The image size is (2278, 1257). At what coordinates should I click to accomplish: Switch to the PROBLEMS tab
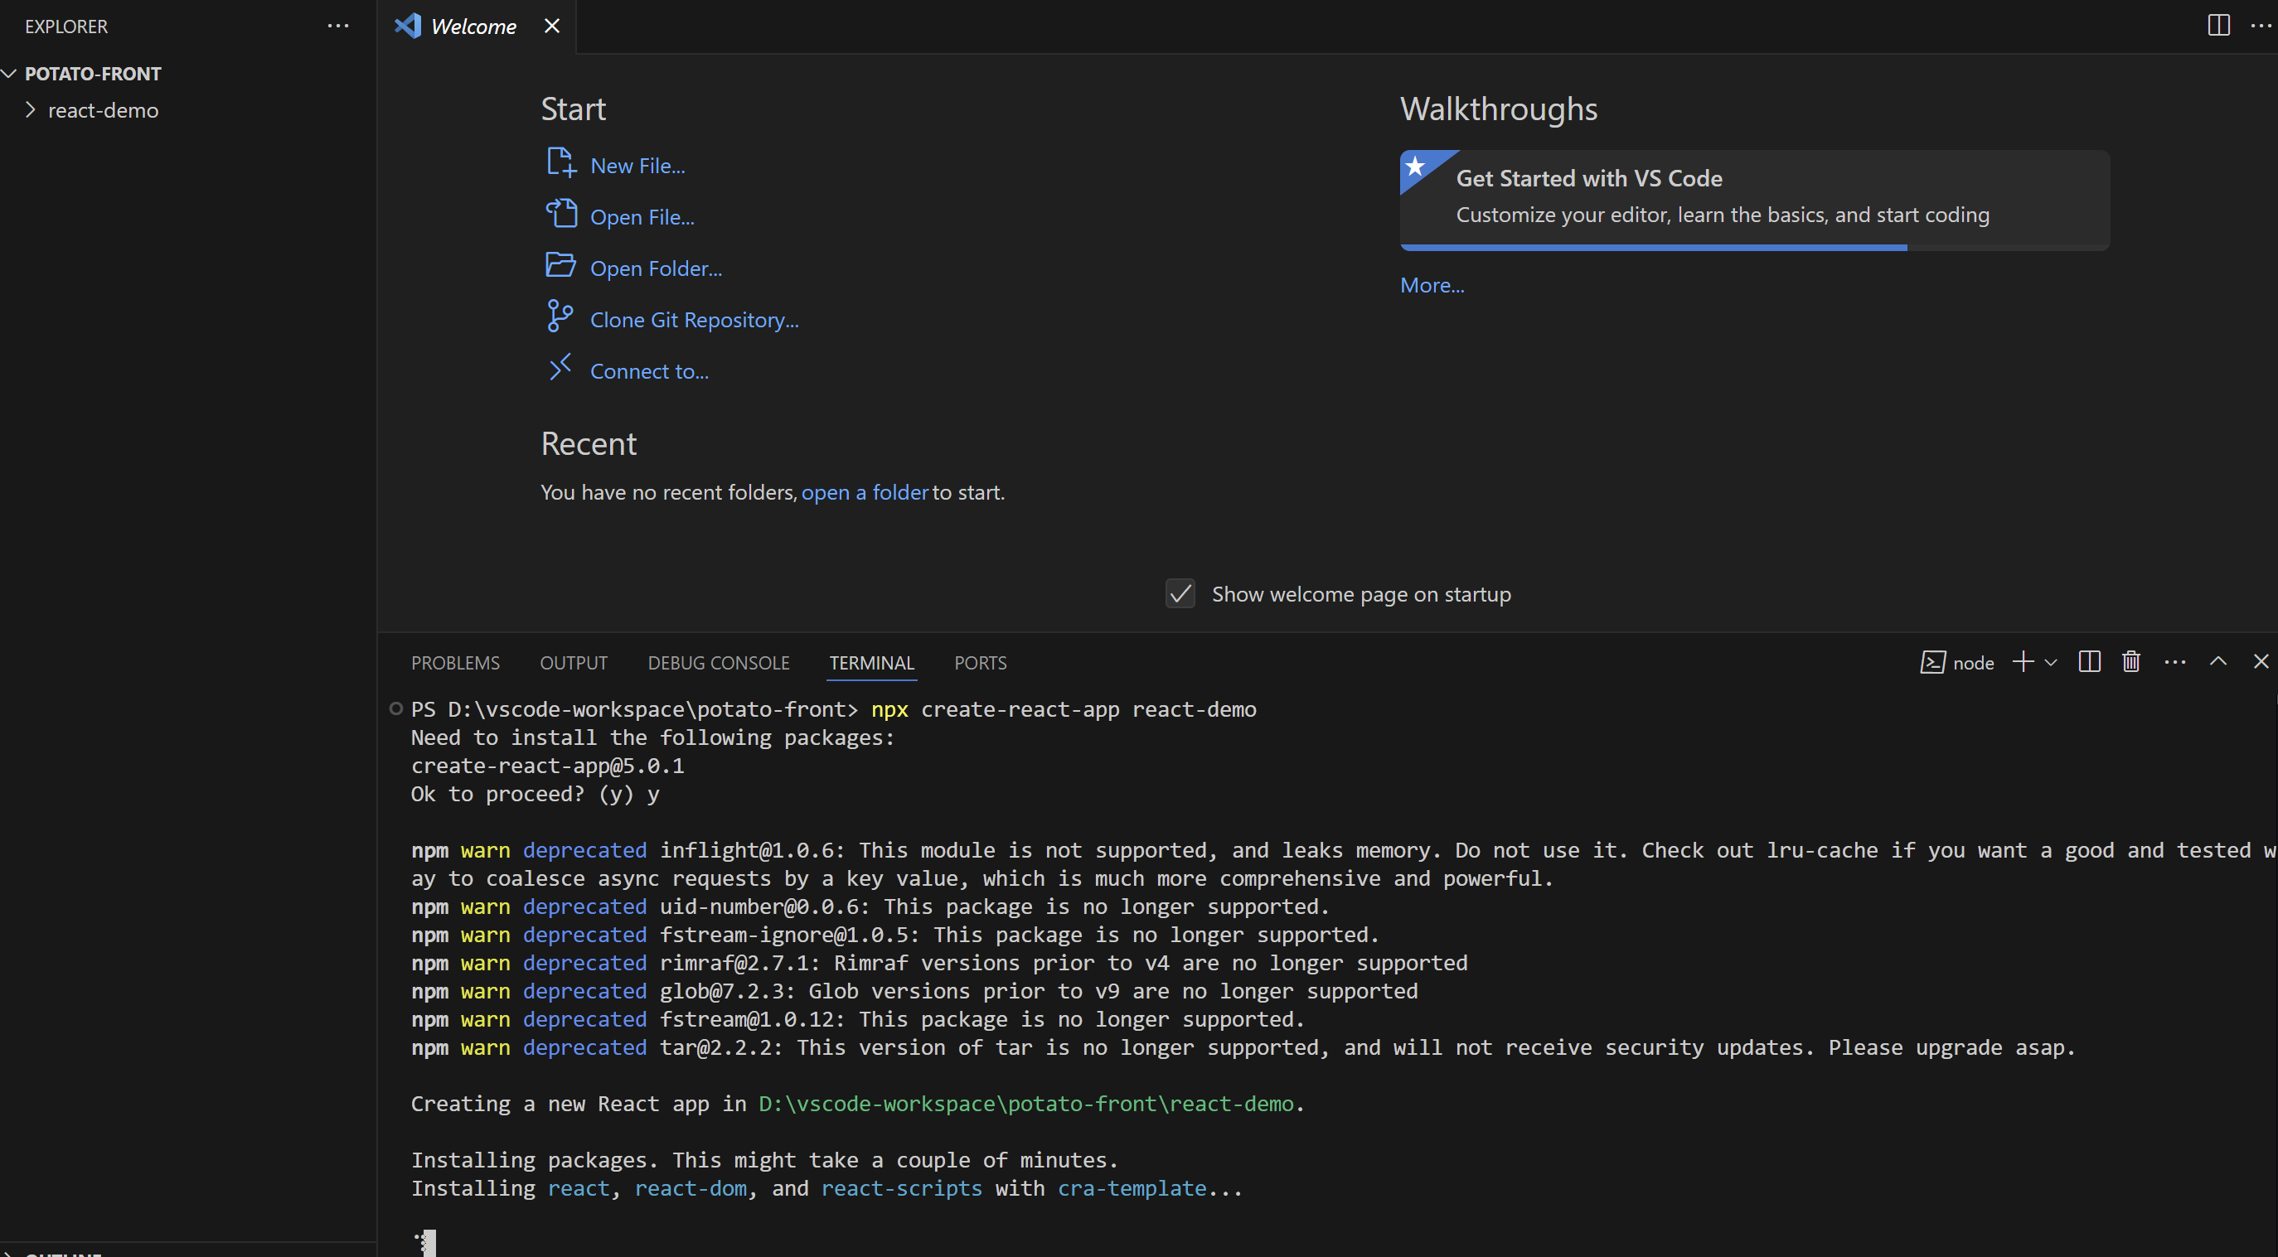coord(455,663)
